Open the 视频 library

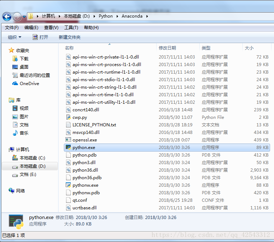(20, 108)
